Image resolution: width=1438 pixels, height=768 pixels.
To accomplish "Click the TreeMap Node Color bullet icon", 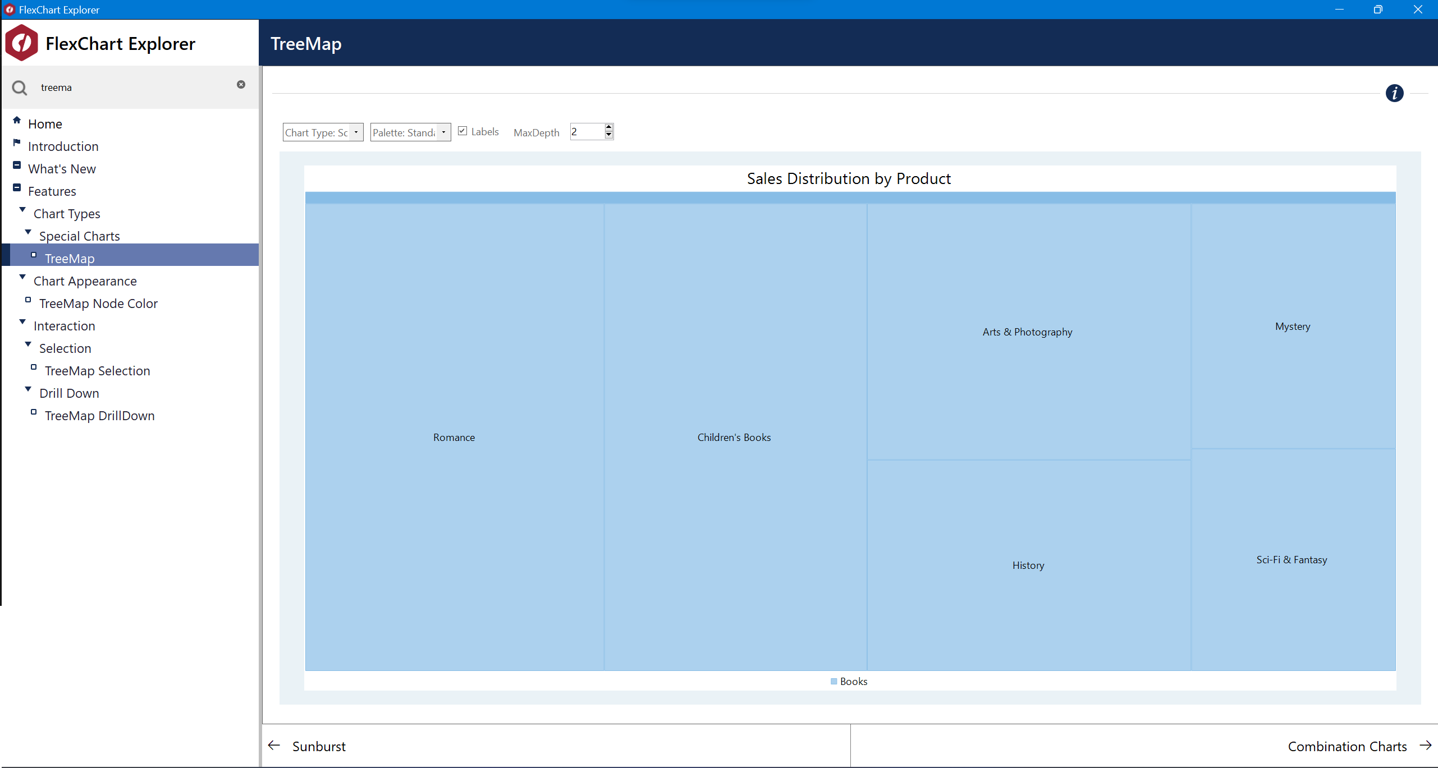I will pyautogui.click(x=28, y=300).
